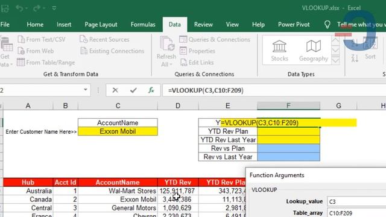Screen dimensions: 386x217
Task: Open the Page Layout tab
Action: pos(101,24)
